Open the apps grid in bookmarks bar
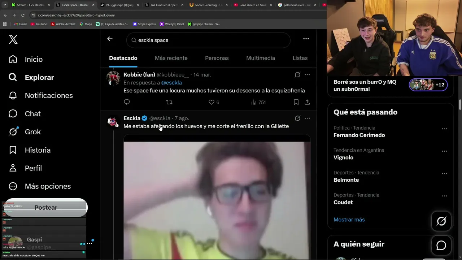Image resolution: width=462 pixels, height=260 pixels. coord(5,24)
